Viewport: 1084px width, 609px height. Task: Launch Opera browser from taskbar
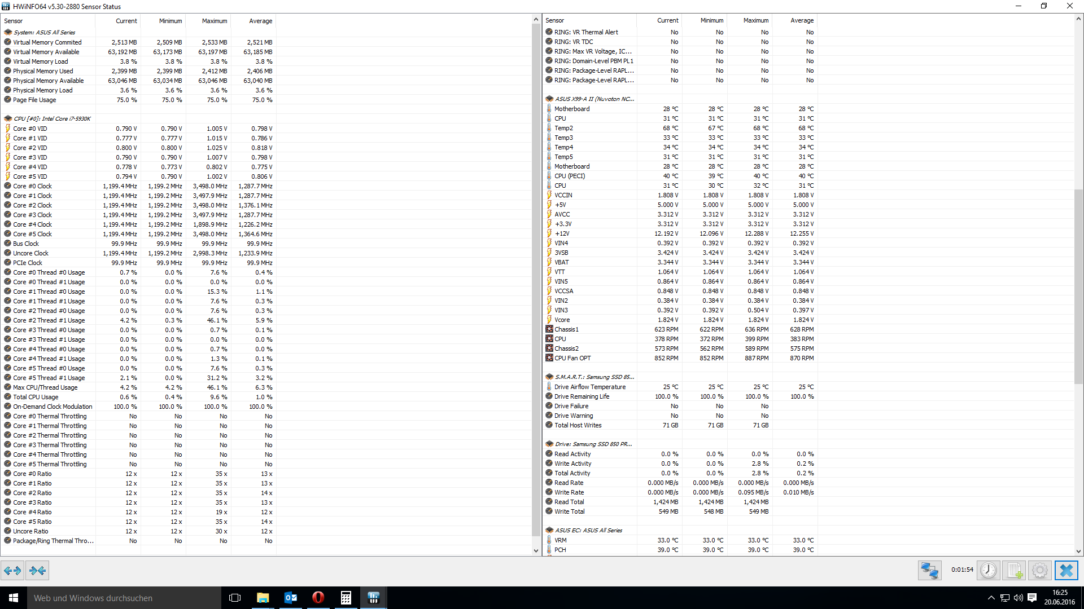pos(318,598)
